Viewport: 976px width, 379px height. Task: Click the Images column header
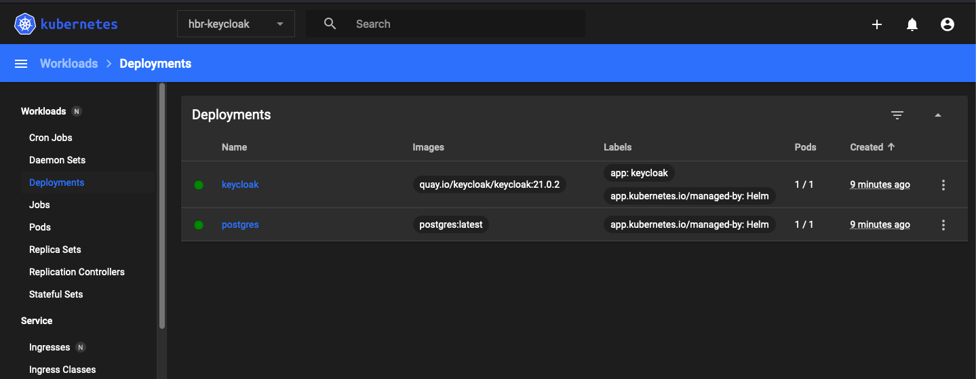(x=428, y=147)
